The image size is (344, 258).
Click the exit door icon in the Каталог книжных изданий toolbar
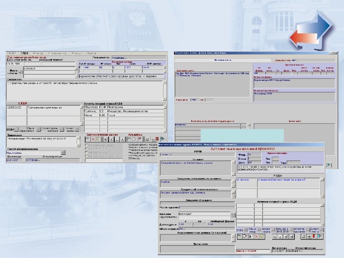[320, 236]
